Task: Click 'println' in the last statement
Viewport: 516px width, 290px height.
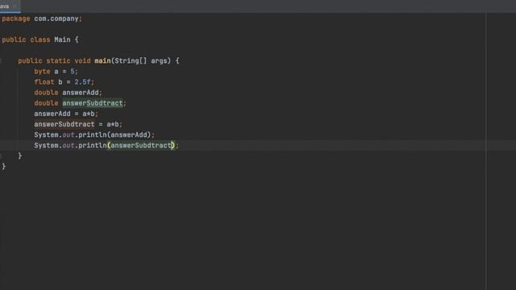Action: point(93,145)
